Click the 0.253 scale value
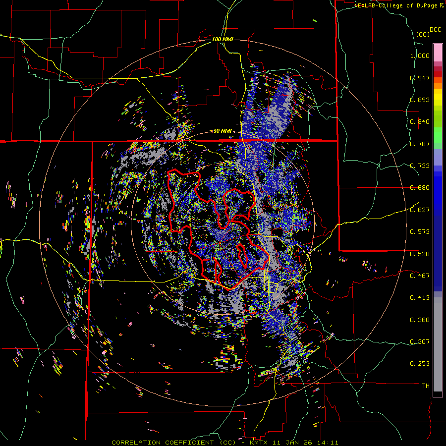446x446 pixels. (420, 364)
